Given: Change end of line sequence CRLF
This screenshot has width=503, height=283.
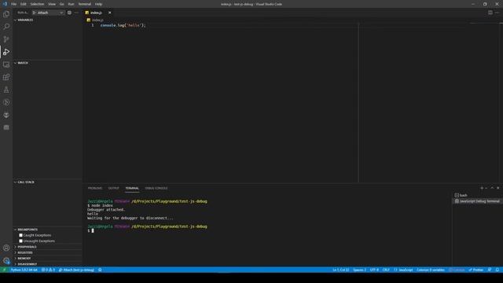Looking at the screenshot, I should click(x=386, y=270).
